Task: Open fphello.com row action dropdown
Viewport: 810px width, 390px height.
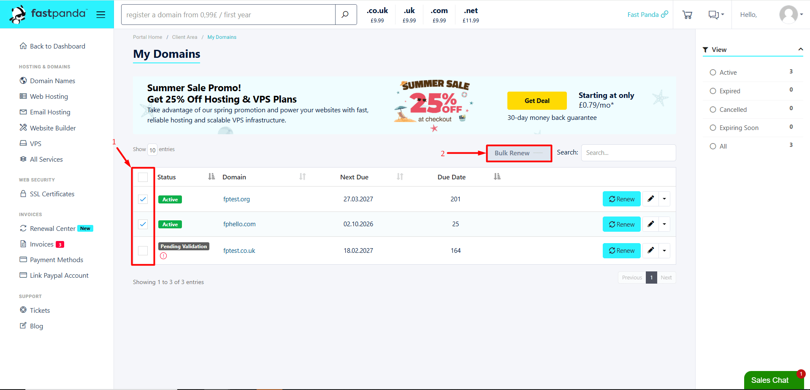Action: 664,224
